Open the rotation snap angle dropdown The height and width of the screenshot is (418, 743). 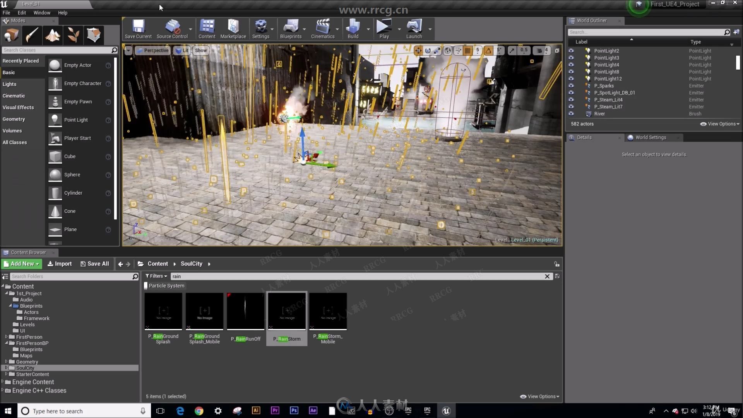[x=499, y=51]
